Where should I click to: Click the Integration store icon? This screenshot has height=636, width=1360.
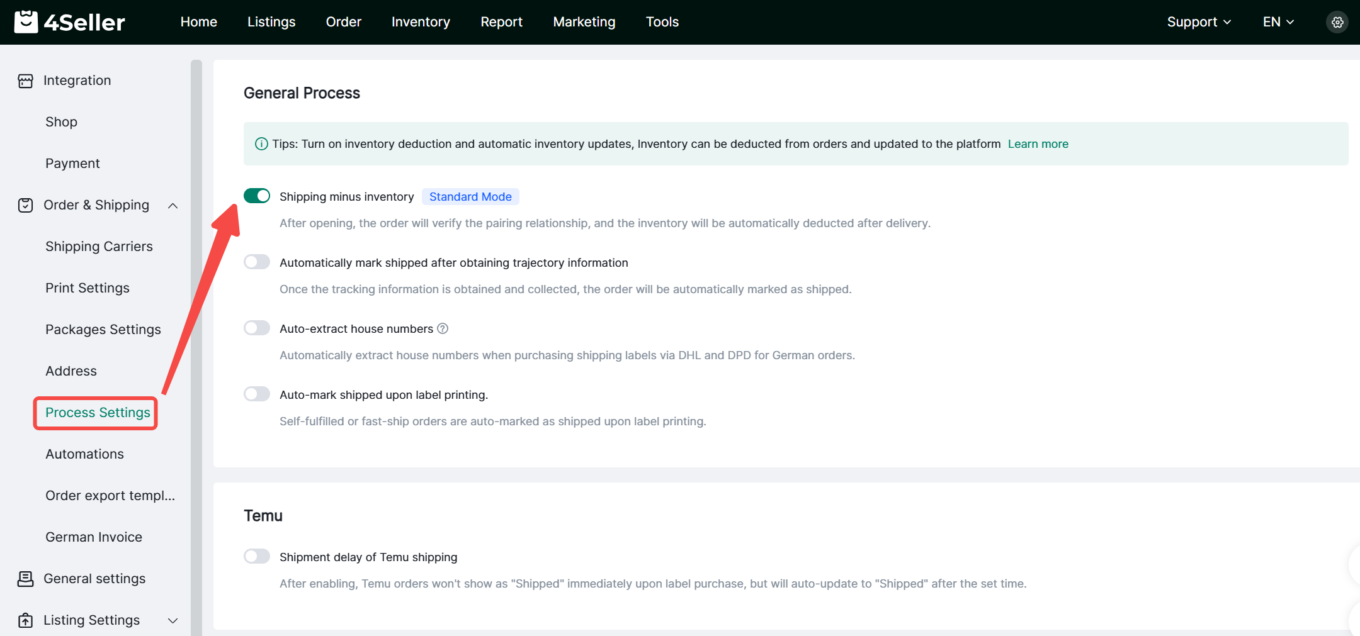tap(25, 81)
